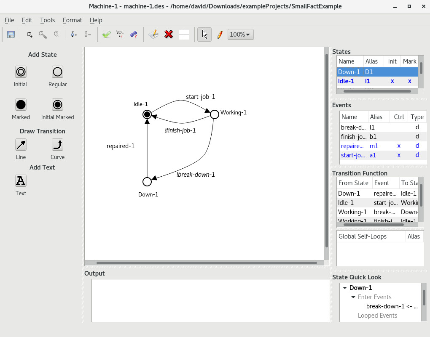Toggle Ctrl cell for repaired event

point(399,146)
